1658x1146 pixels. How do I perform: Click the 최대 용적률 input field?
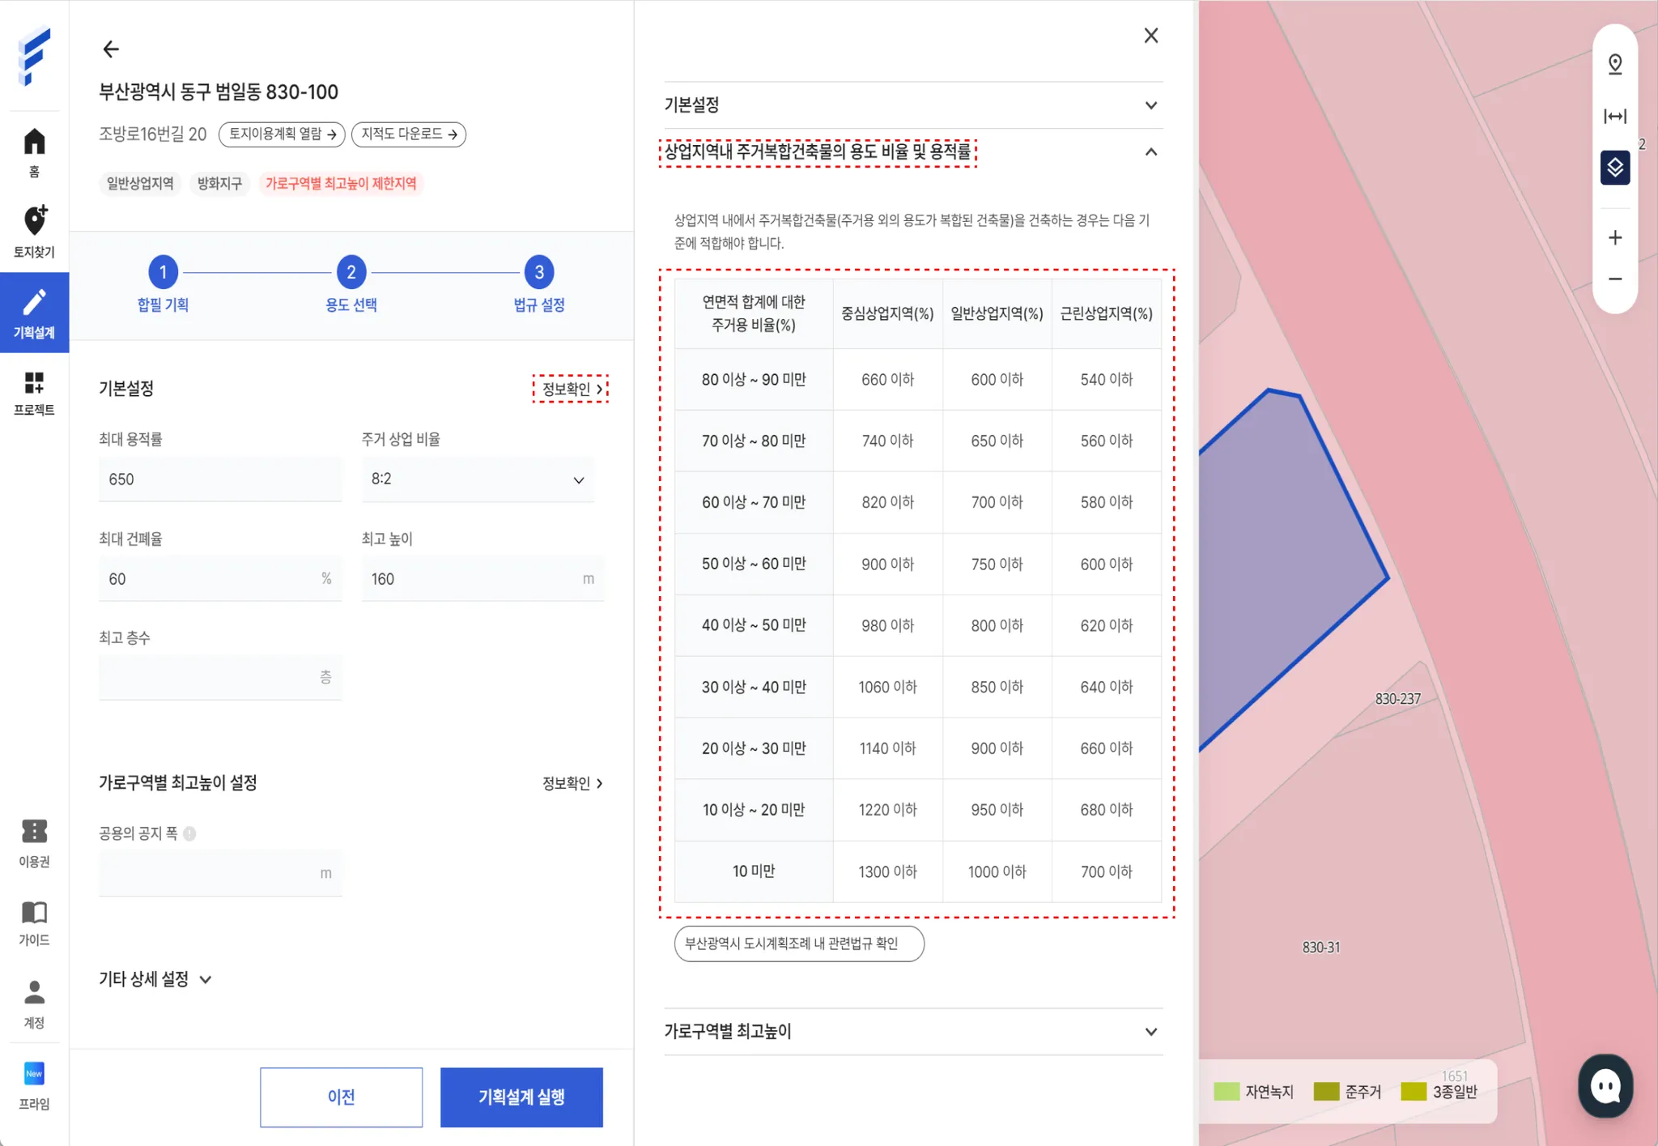[x=219, y=479]
